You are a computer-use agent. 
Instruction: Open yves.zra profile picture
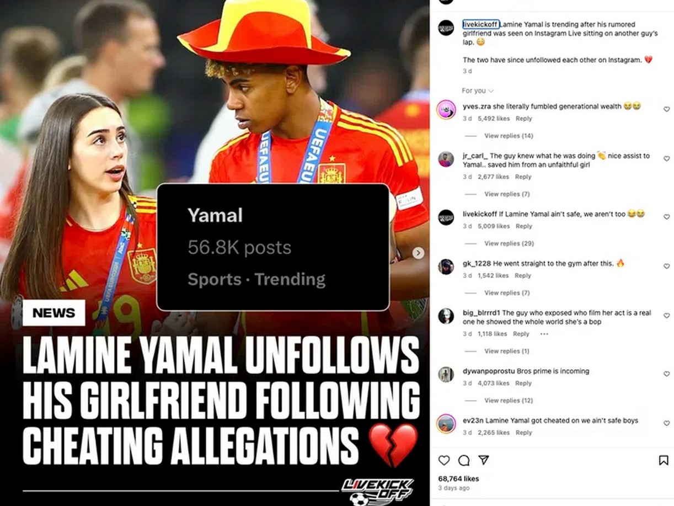click(446, 109)
